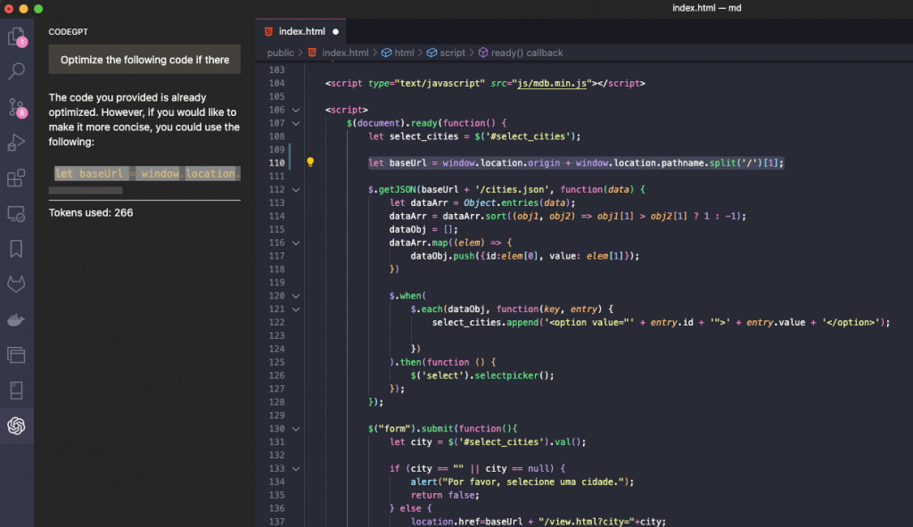The width and height of the screenshot is (913, 527).
Task: Open the js/mdb.min.js link on line 104
Action: click(x=551, y=83)
